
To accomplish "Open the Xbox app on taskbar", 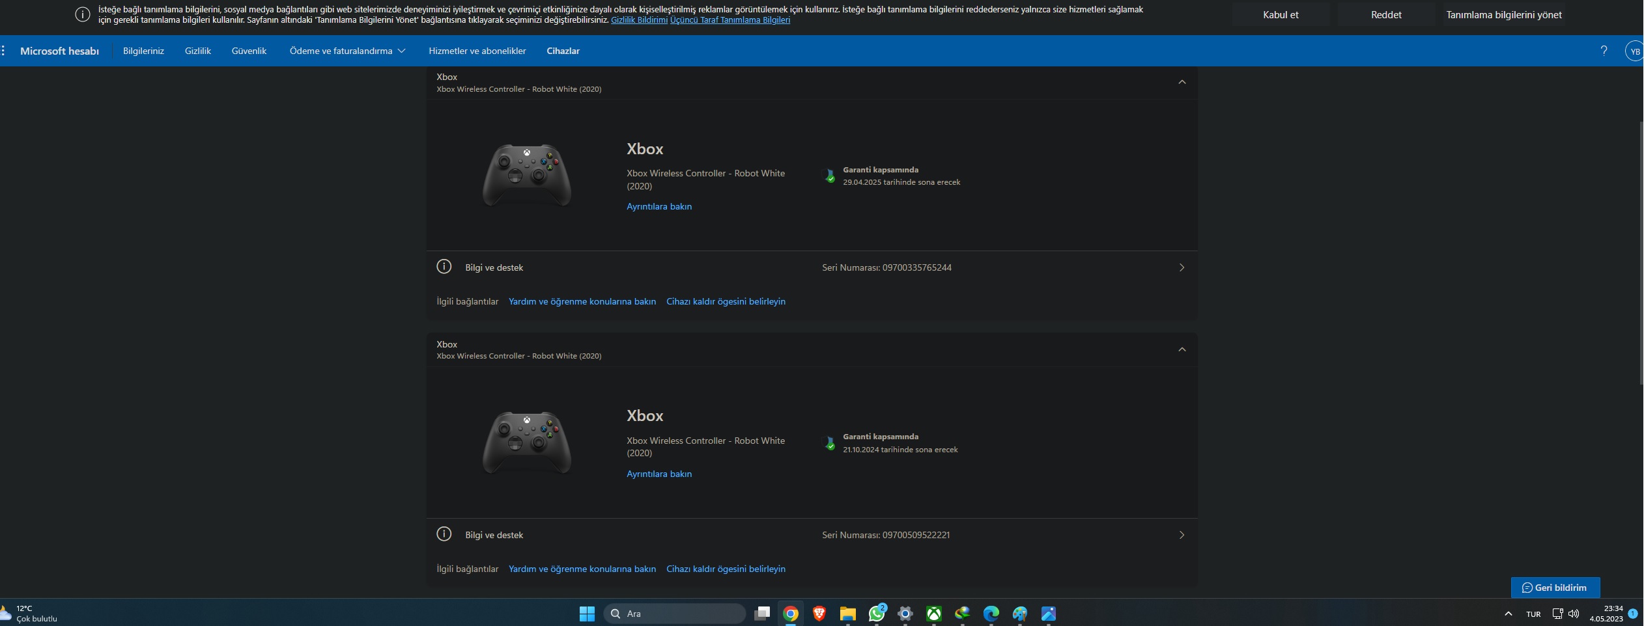I will (934, 614).
